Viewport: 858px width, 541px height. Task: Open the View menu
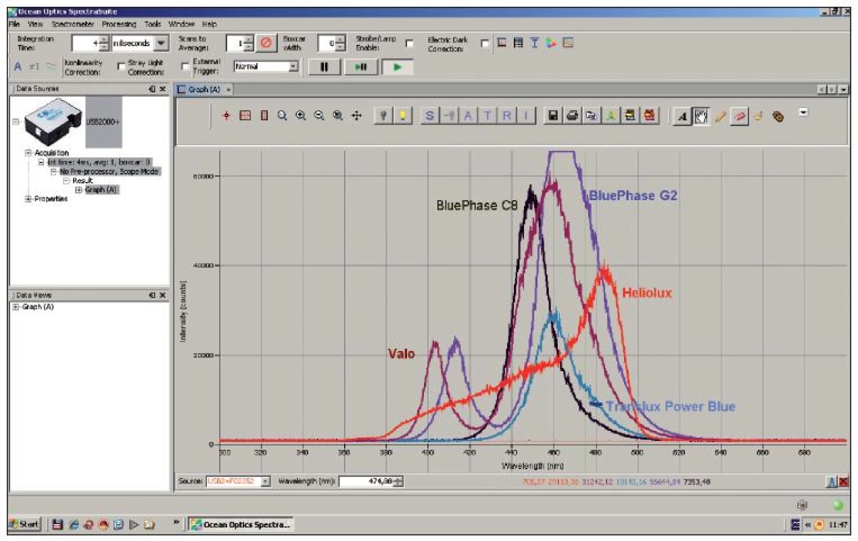pyautogui.click(x=35, y=24)
